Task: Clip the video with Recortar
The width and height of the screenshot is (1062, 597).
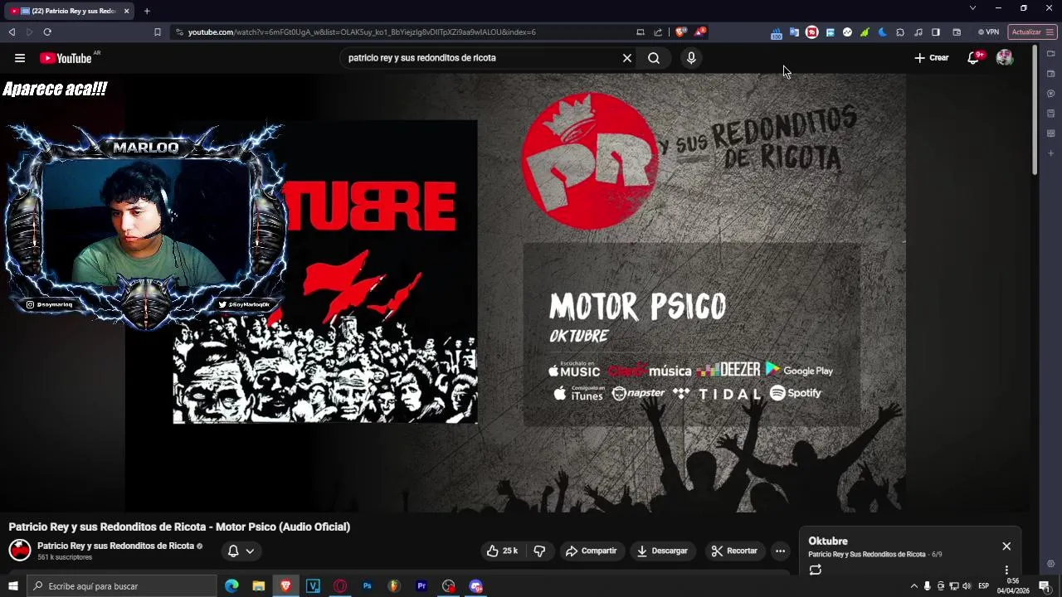Action: click(x=734, y=551)
